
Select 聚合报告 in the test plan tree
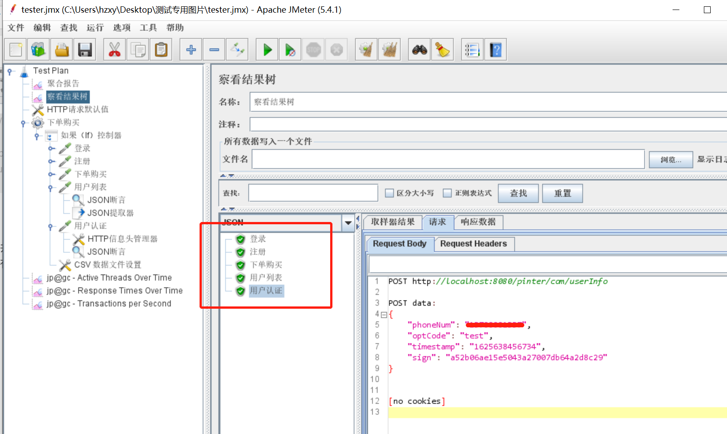[63, 84]
